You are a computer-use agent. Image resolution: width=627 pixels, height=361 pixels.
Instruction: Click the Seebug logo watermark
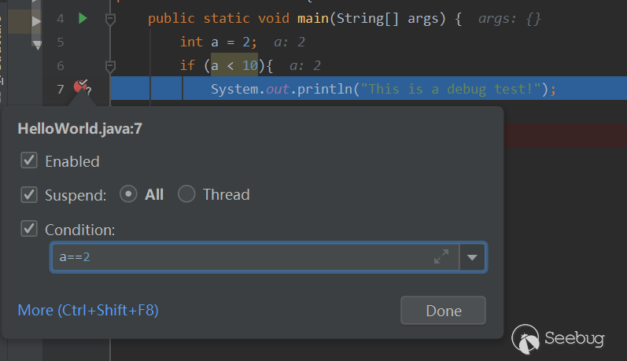point(559,339)
